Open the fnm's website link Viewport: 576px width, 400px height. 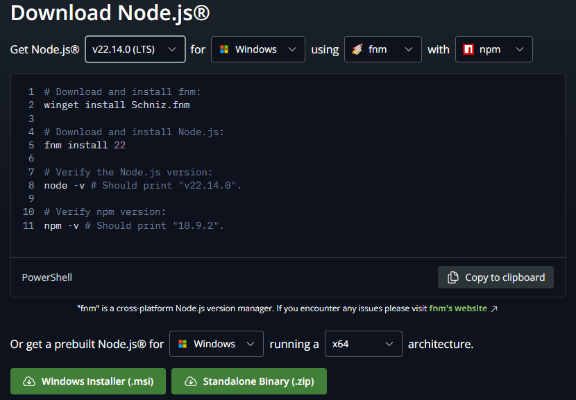(458, 308)
